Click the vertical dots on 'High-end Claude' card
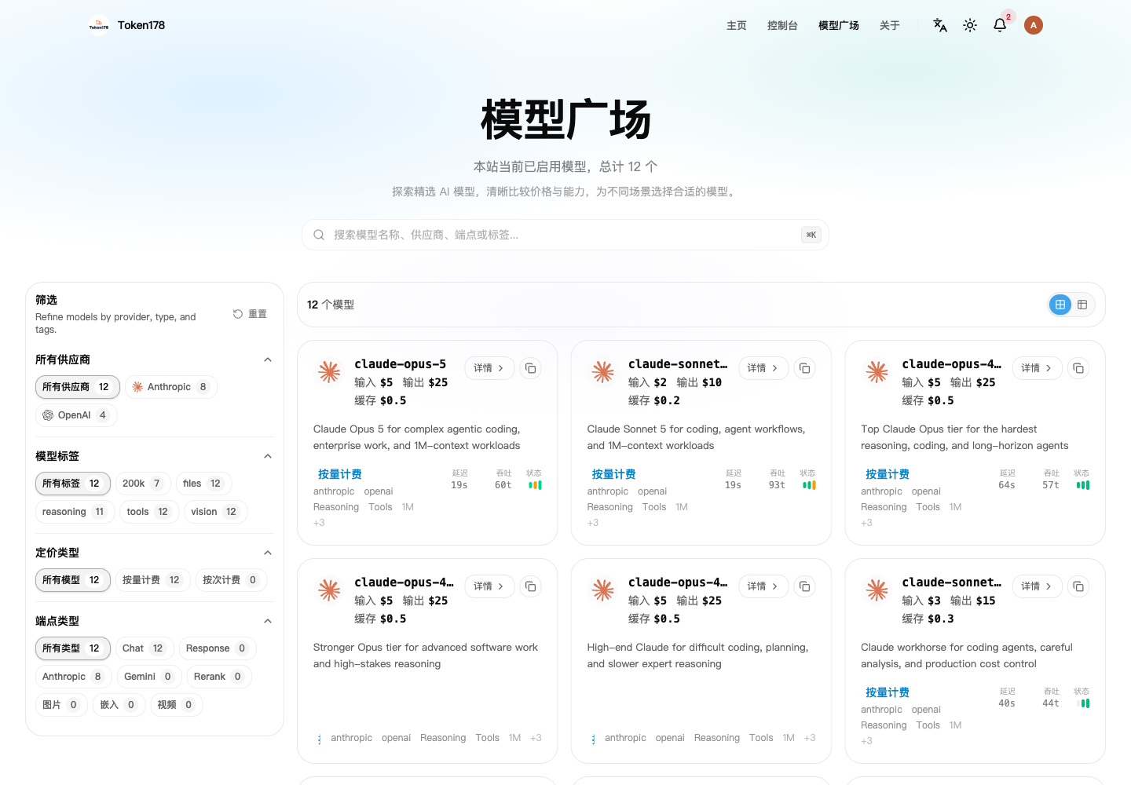 click(x=593, y=739)
